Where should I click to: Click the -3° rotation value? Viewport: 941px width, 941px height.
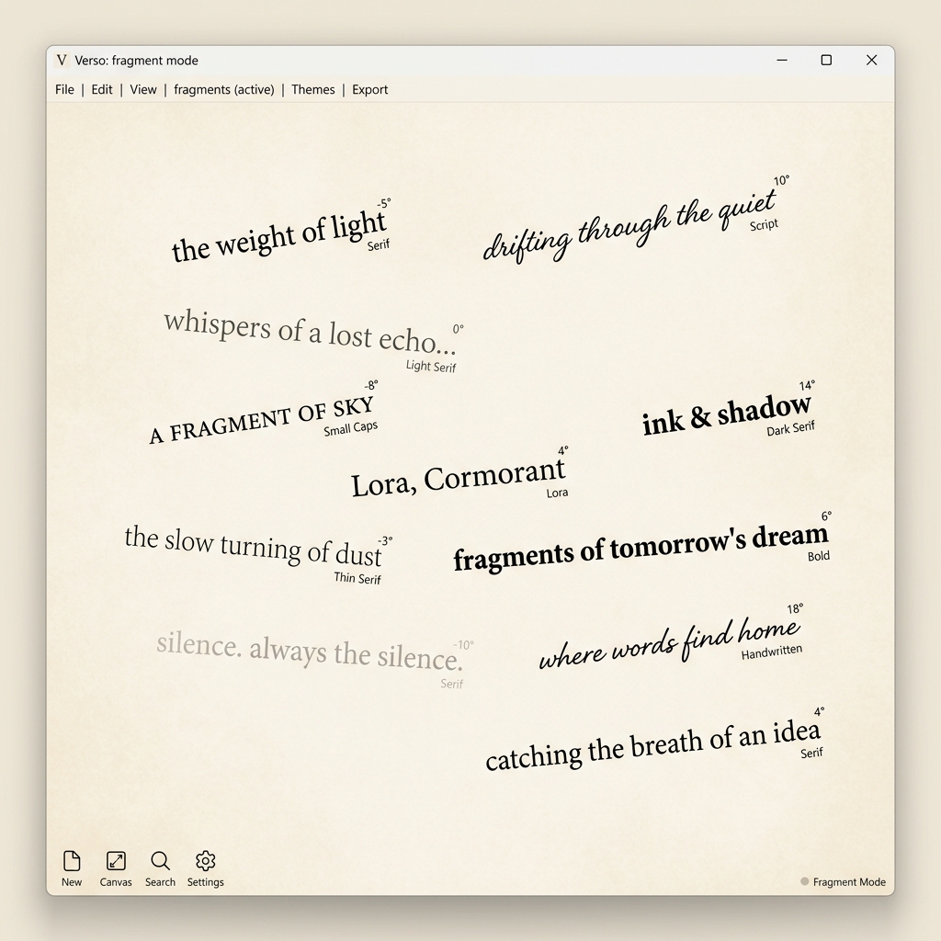coord(385,540)
